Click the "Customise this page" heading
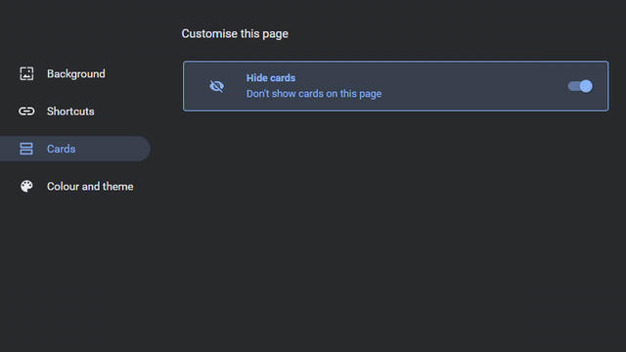 (235, 34)
